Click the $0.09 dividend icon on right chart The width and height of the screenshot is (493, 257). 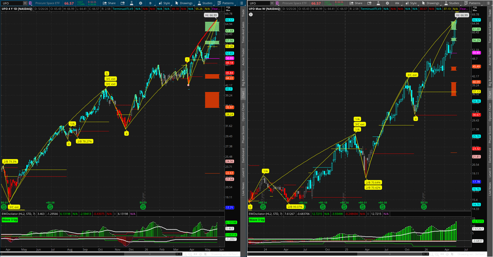pyautogui.click(x=424, y=207)
